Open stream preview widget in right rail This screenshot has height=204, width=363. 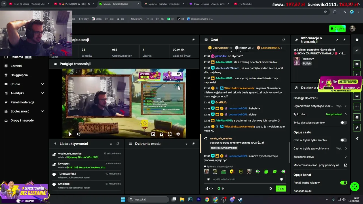click(x=357, y=64)
